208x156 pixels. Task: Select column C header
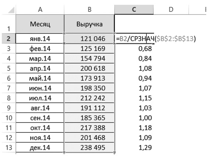[x=134, y=10]
